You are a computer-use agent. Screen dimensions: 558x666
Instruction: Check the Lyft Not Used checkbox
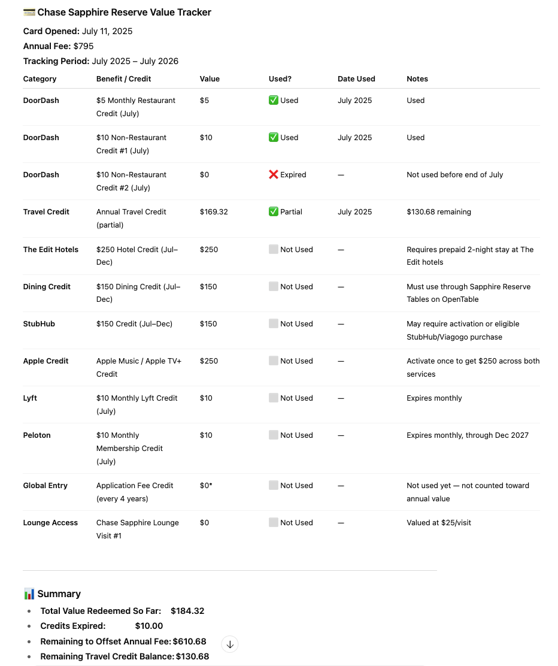coord(274,398)
